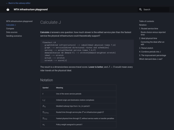The height and width of the screenshot is (130, 174).
Task: Click 'Policy weight assigned to period t' cell
Action: point(69,125)
